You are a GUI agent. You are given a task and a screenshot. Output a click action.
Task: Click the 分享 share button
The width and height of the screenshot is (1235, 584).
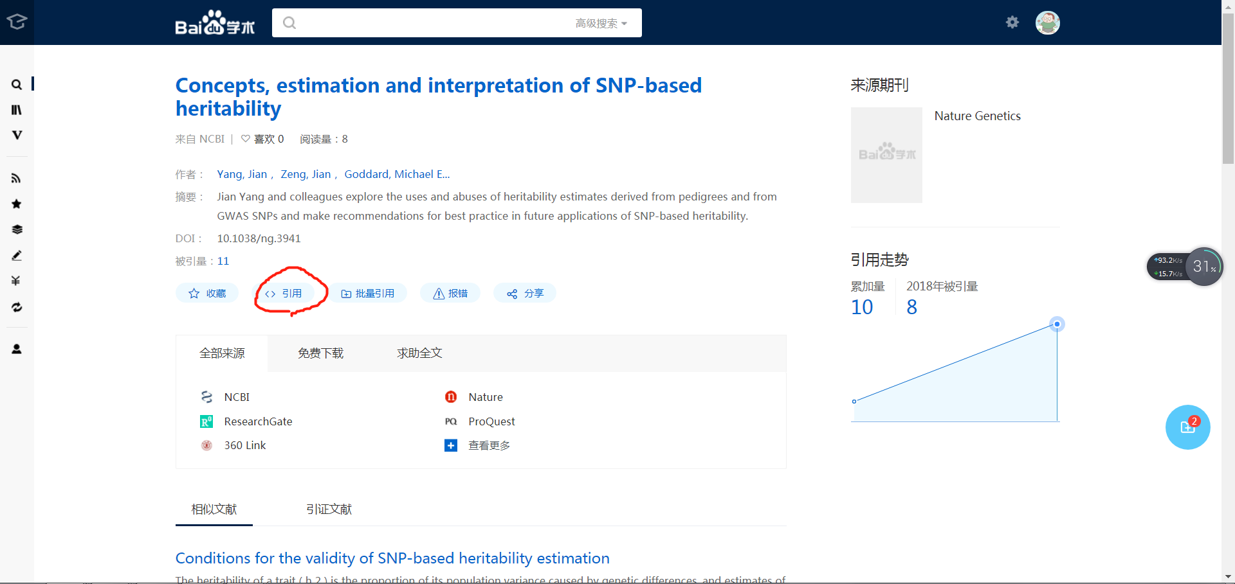(x=525, y=293)
